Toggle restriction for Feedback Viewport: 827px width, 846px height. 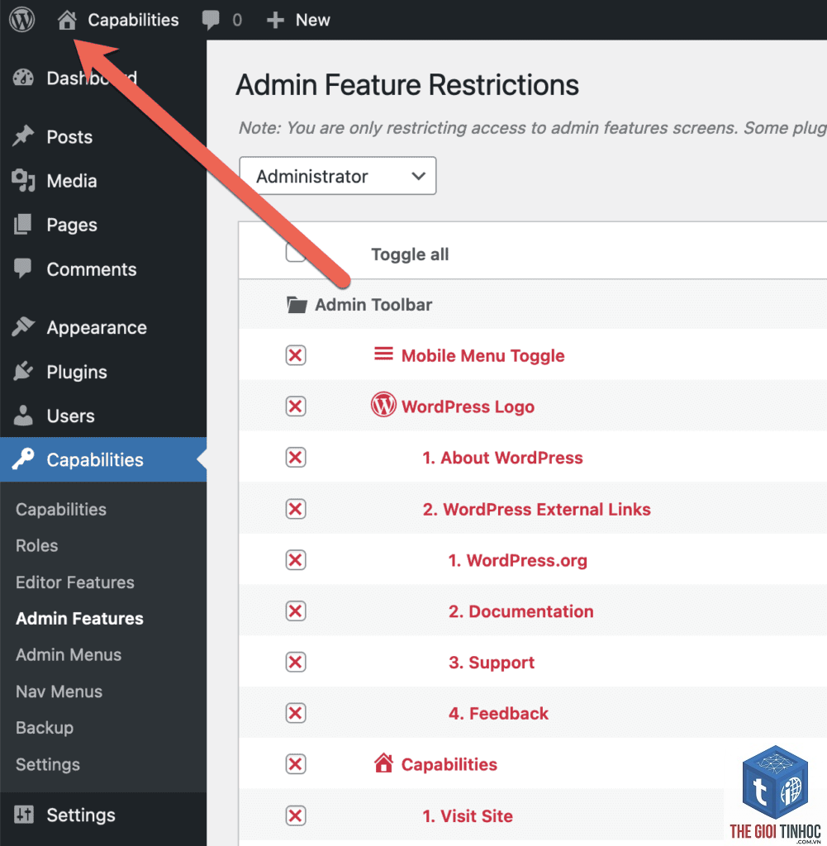[296, 713]
